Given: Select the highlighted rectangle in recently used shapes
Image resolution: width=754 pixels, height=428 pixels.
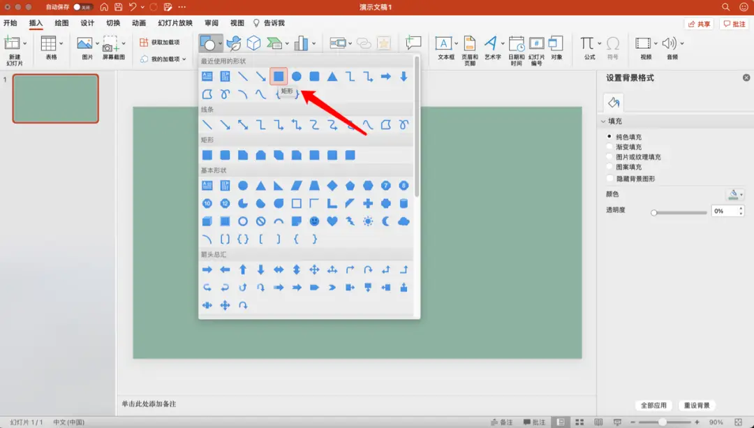Looking at the screenshot, I should [279, 76].
